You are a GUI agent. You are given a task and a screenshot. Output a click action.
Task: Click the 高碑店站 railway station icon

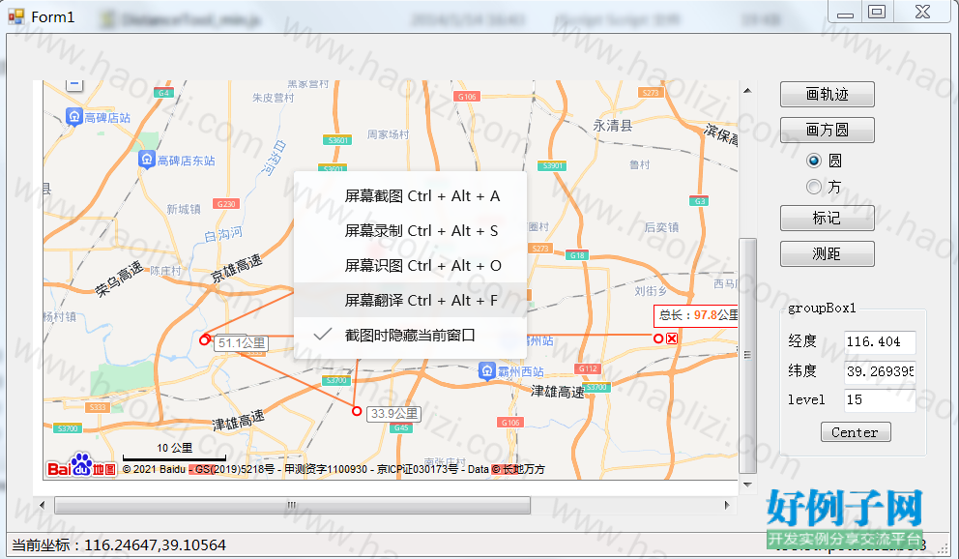(x=74, y=116)
